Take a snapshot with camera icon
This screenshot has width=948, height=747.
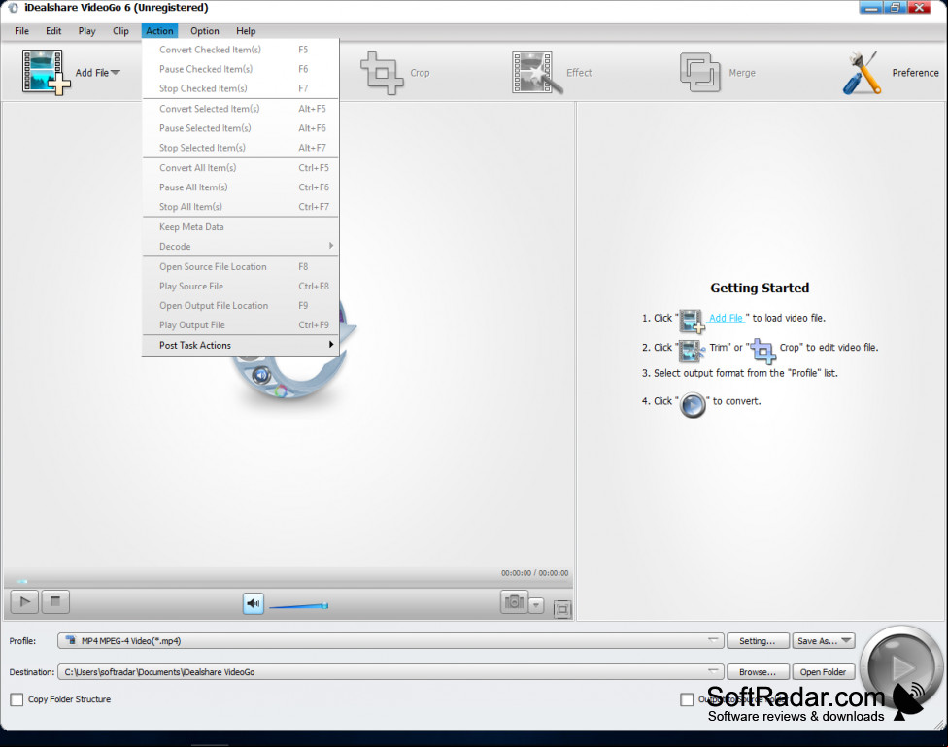514,602
